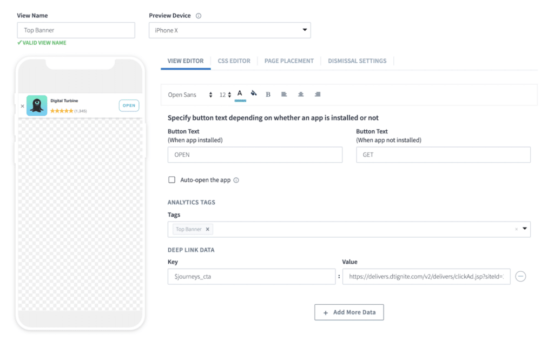
Task: Go to Dismissal Settings tab
Action: pos(357,61)
